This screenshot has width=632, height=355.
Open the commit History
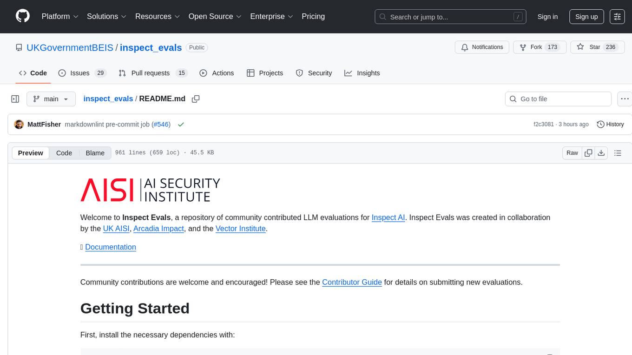pyautogui.click(x=610, y=125)
